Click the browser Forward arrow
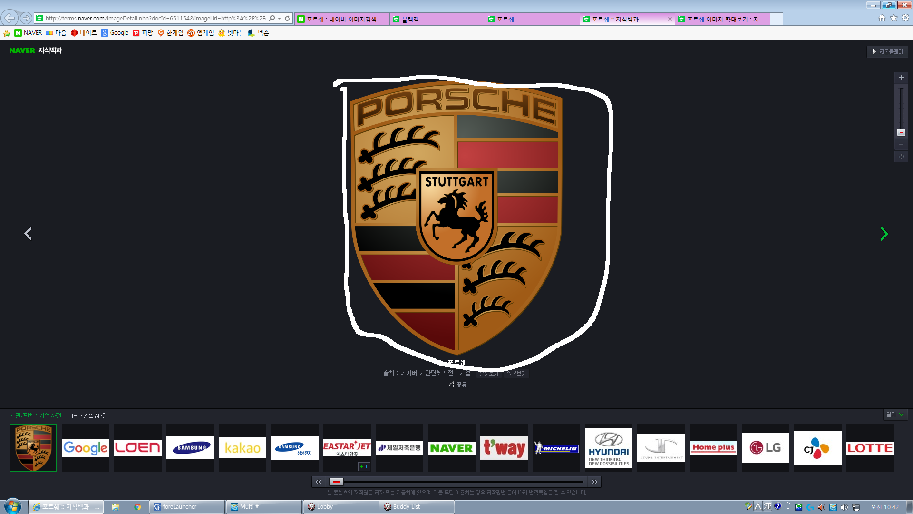 [x=26, y=18]
